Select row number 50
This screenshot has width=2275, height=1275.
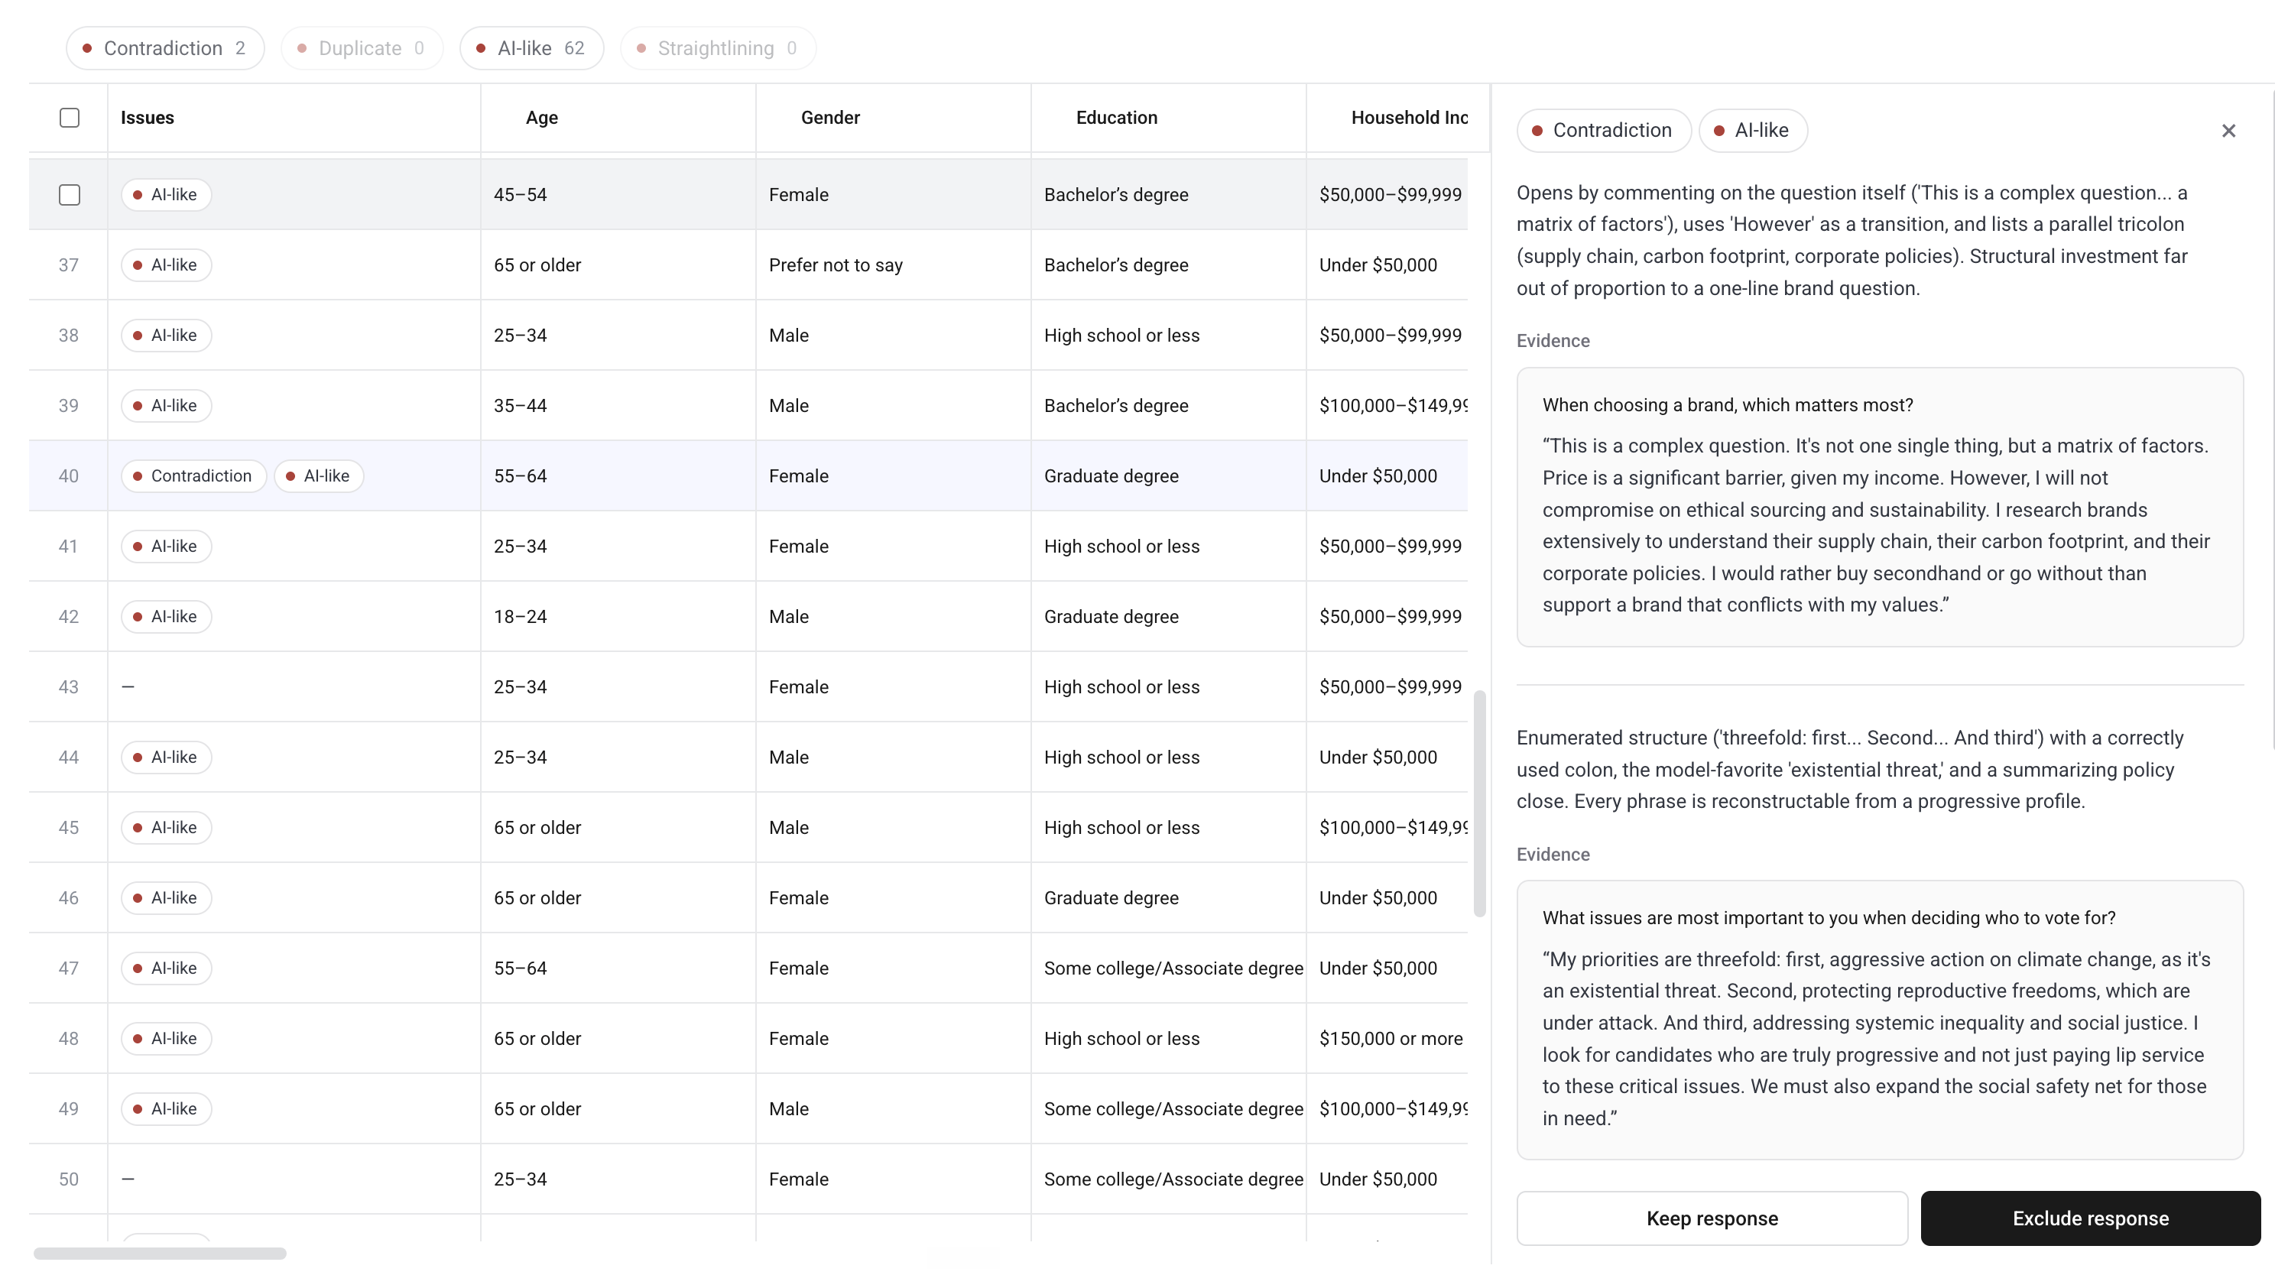[68, 1179]
